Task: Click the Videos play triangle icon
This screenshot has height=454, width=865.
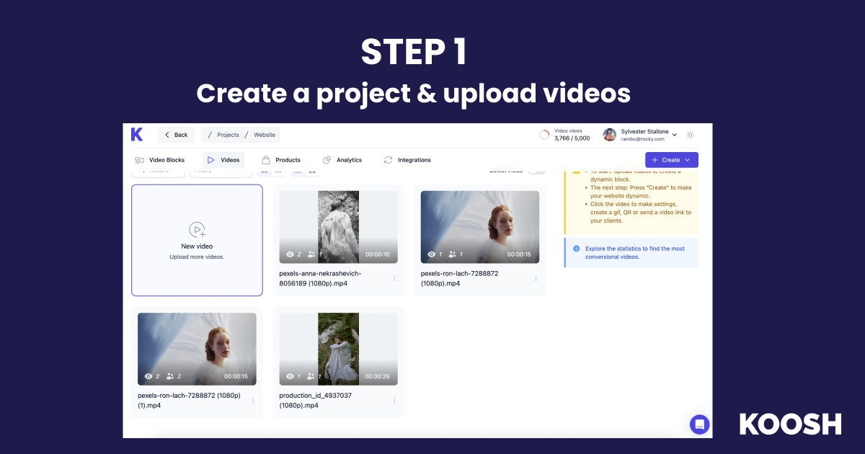Action: tap(210, 160)
